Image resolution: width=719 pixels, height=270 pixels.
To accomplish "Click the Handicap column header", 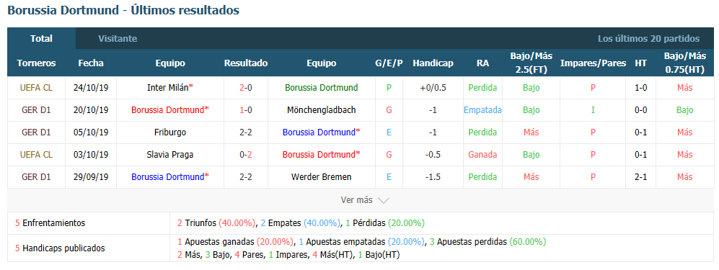I will pyautogui.click(x=433, y=63).
